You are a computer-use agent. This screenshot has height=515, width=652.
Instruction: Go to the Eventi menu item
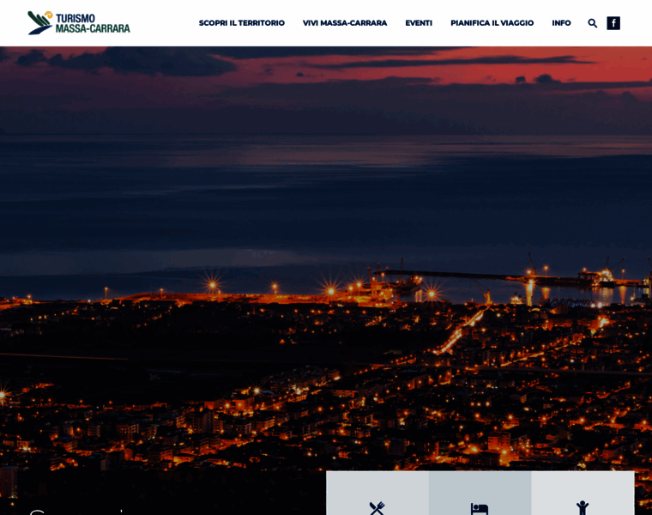pos(419,23)
